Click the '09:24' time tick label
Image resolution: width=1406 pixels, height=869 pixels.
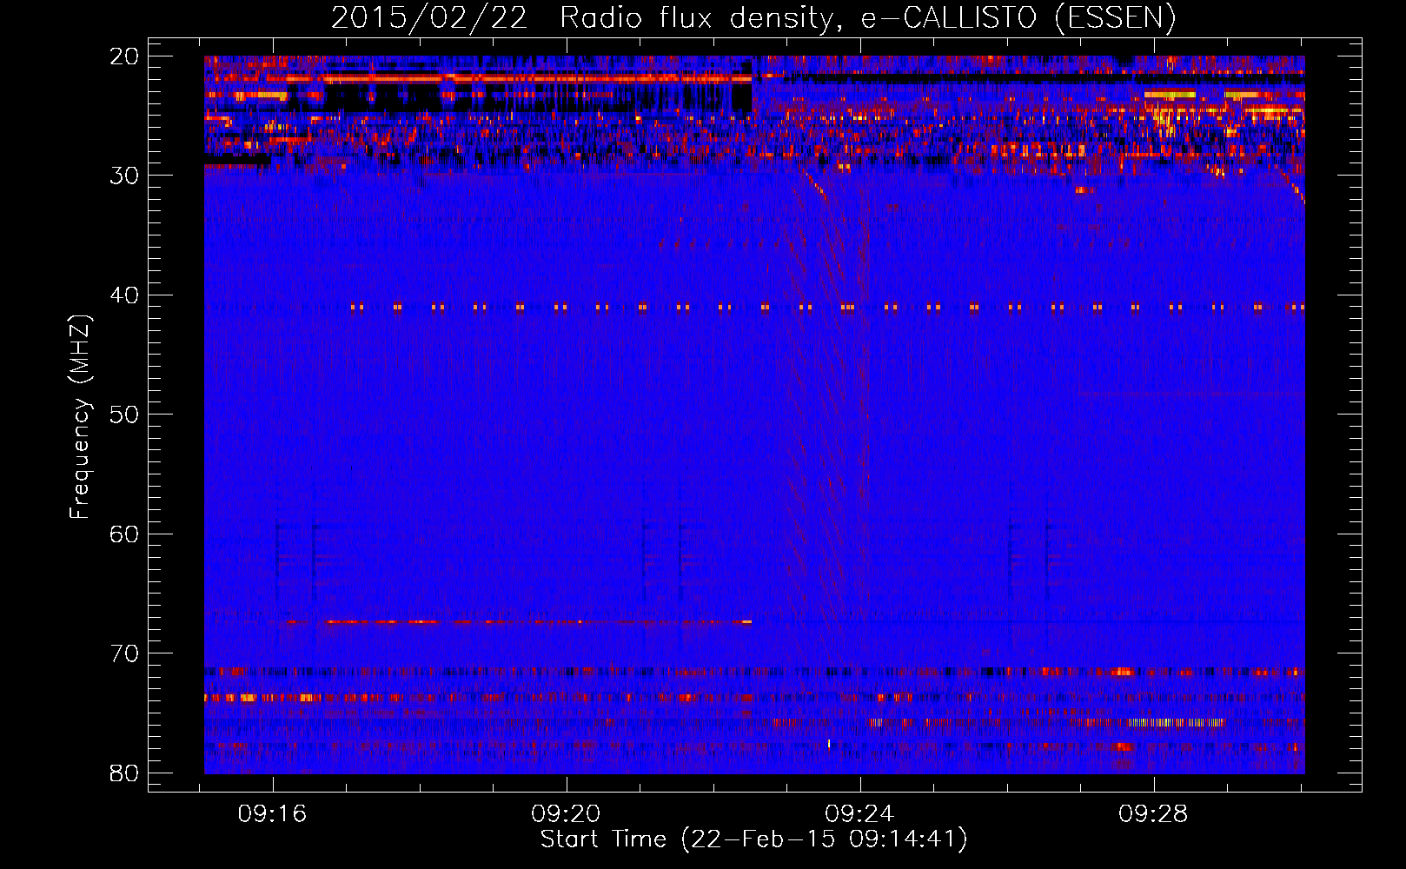[860, 814]
